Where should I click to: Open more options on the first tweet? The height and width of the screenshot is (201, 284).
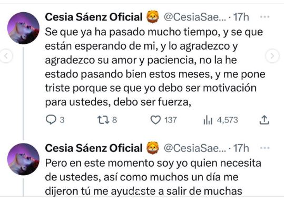[265, 17]
